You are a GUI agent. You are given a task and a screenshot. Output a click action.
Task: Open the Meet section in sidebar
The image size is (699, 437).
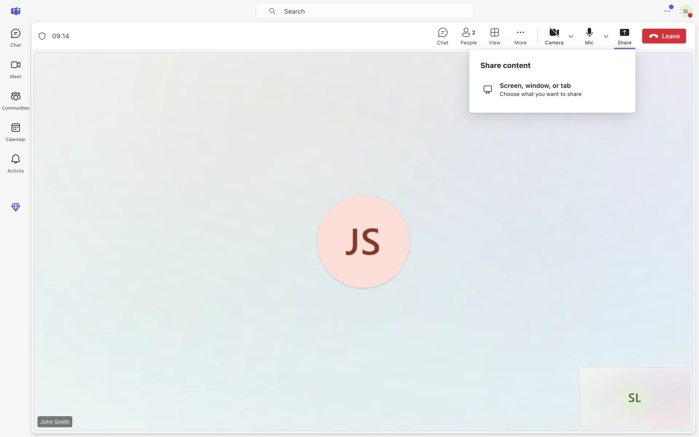(x=16, y=69)
